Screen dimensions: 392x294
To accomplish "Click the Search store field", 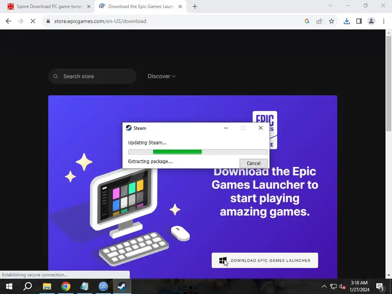I will 92,76.
